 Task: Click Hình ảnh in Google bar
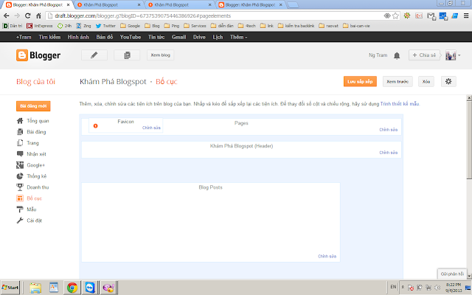pos(78,37)
